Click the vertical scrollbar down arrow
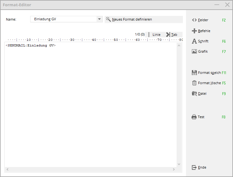The width and height of the screenshot is (233, 177). (x=179, y=164)
